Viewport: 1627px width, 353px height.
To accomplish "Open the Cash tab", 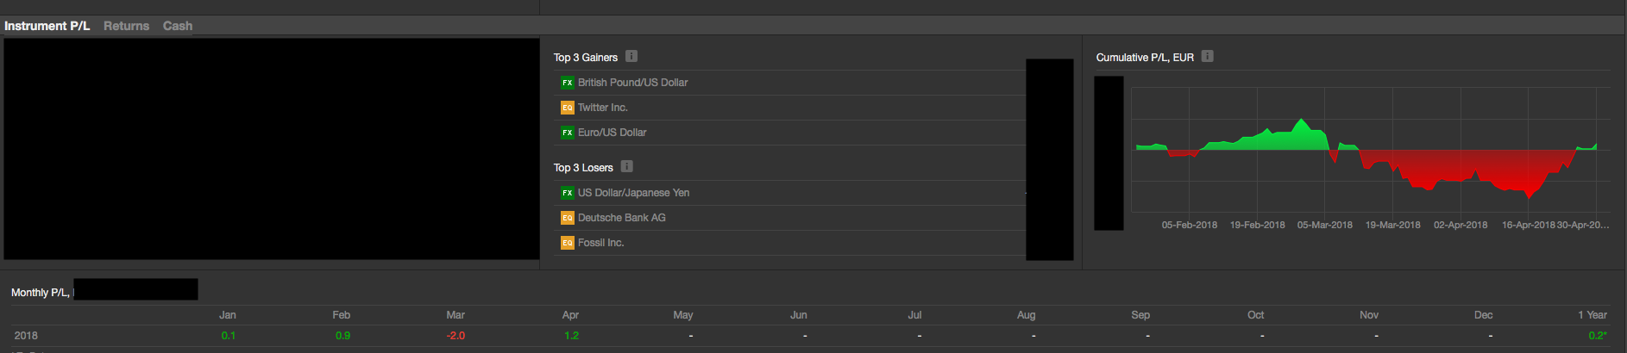I will (x=178, y=26).
